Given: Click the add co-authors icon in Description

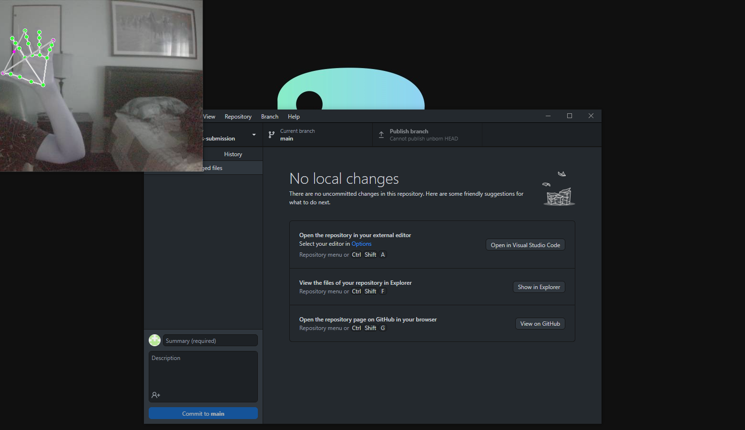Looking at the screenshot, I should [156, 395].
